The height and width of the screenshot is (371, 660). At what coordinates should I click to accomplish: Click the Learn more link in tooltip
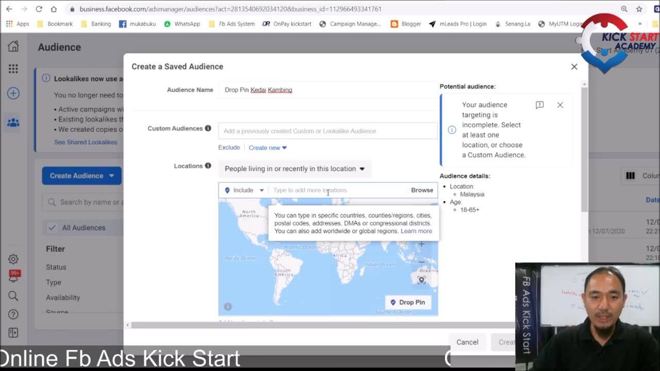coord(416,231)
